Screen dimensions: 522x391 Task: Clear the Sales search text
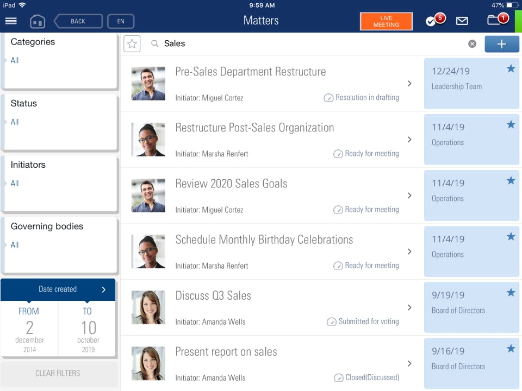(x=472, y=44)
